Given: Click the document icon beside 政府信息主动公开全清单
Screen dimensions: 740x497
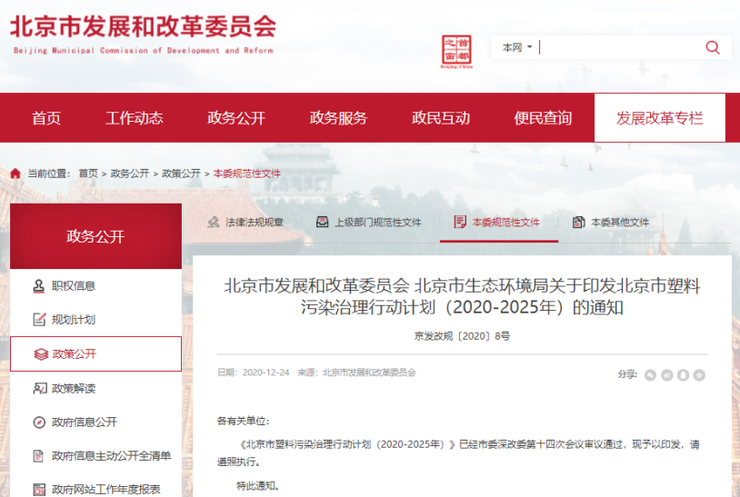Looking at the screenshot, I should 38,456.
